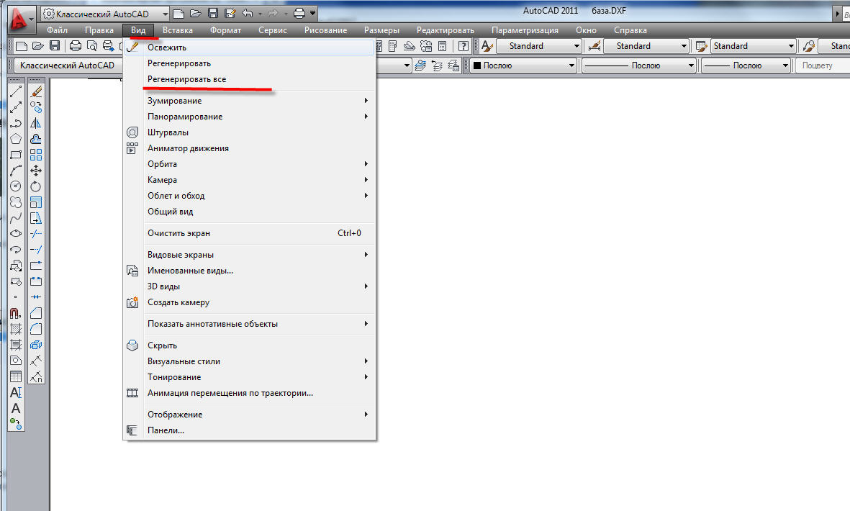The height and width of the screenshot is (511, 850).
Task: Expand the Видовые экраны submenu
Action: coord(258,255)
